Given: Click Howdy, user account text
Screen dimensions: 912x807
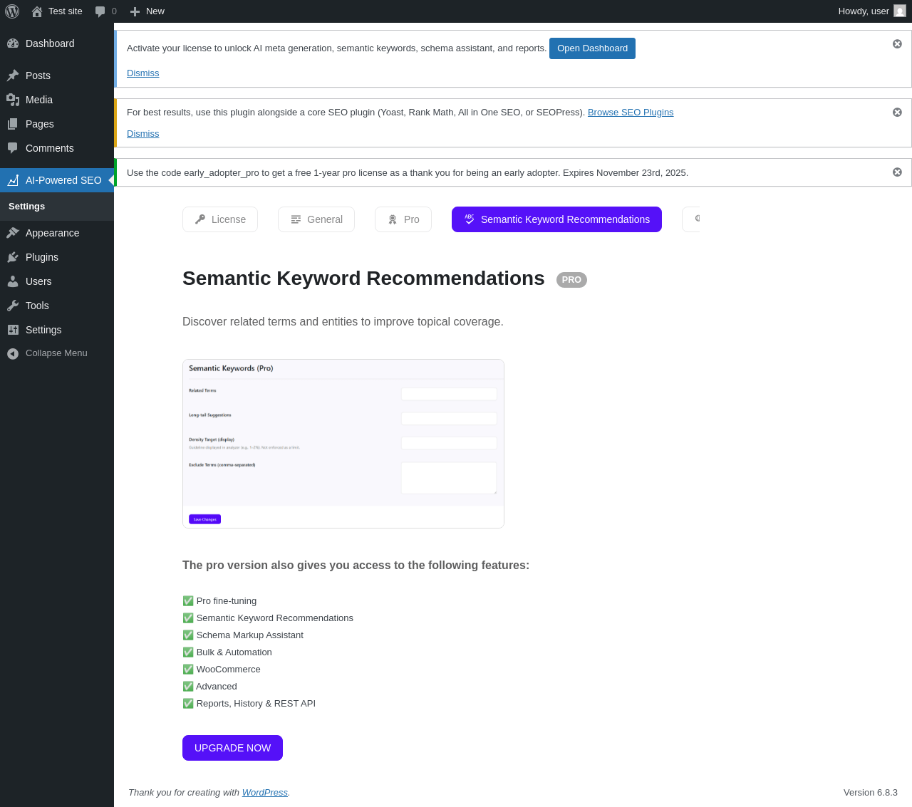Looking at the screenshot, I should click(x=864, y=11).
